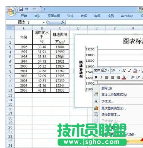Screen dimensions: 143x148
Task: Select the vertical axis title 坐标轴标题
Action: tap(81, 69)
